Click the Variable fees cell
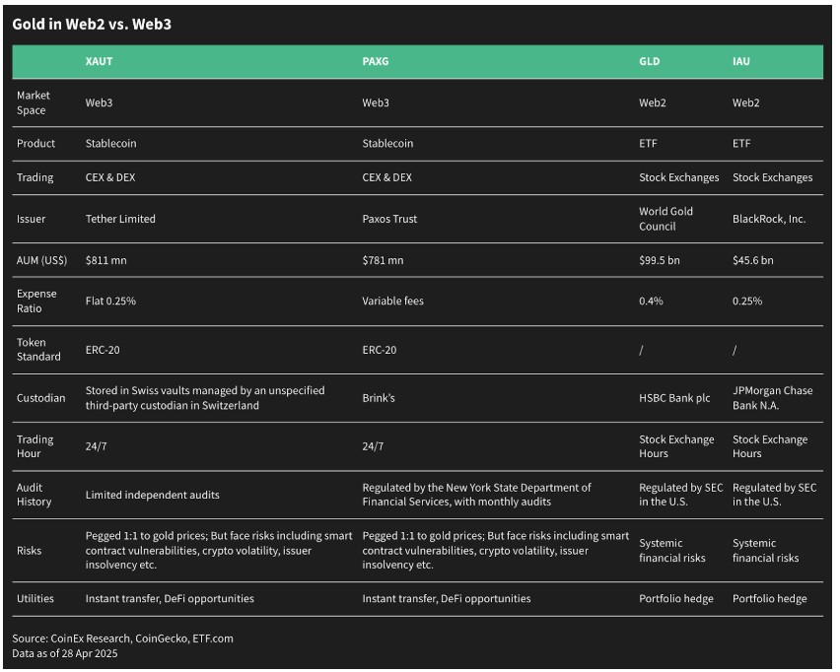Viewport: 840px width, 672px height. (392, 302)
